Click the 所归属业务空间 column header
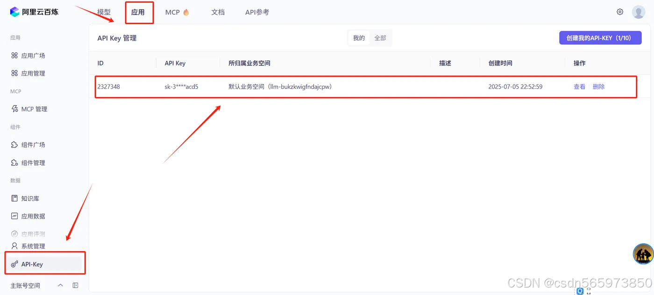 [x=249, y=63]
